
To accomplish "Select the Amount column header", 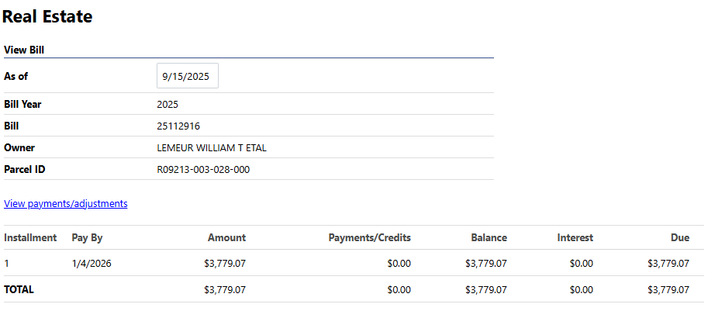I will tap(226, 238).
